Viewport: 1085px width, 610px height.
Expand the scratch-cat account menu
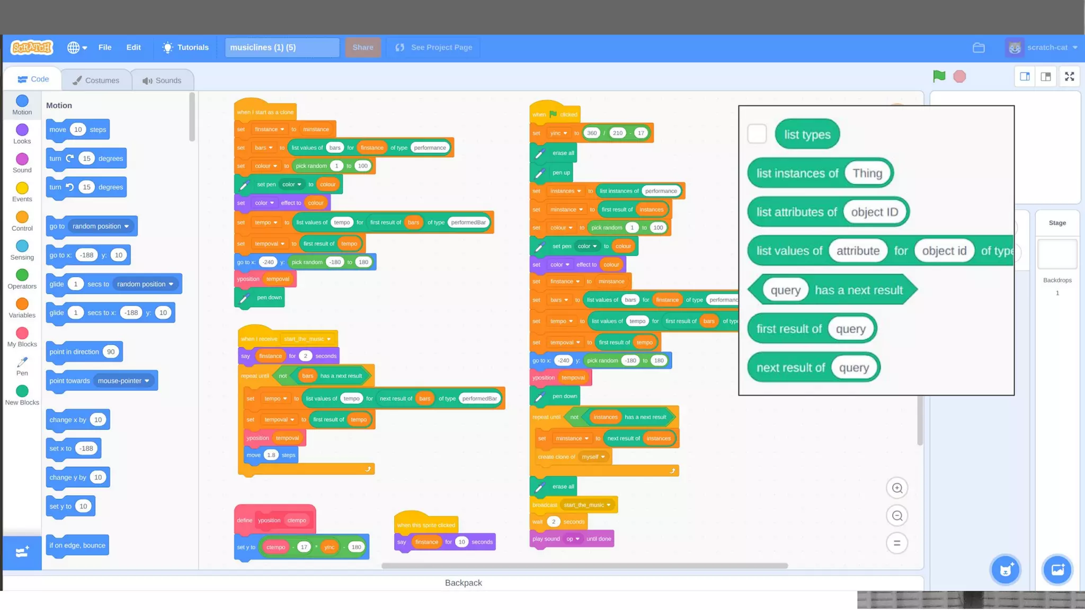(1047, 48)
